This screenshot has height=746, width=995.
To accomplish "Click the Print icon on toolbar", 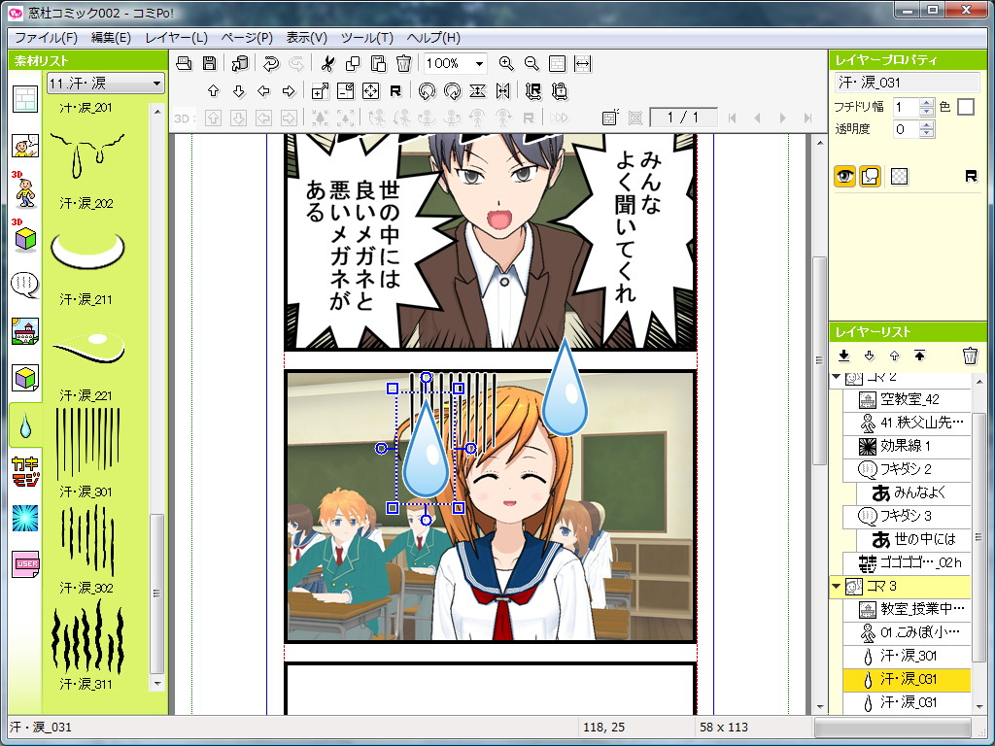I will tap(184, 63).
